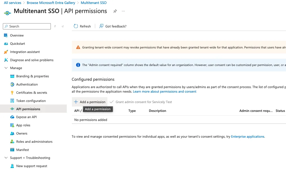The height and width of the screenshot is (181, 286).
Task: Click the 'Configured permissions' heading
Action: pos(93,79)
